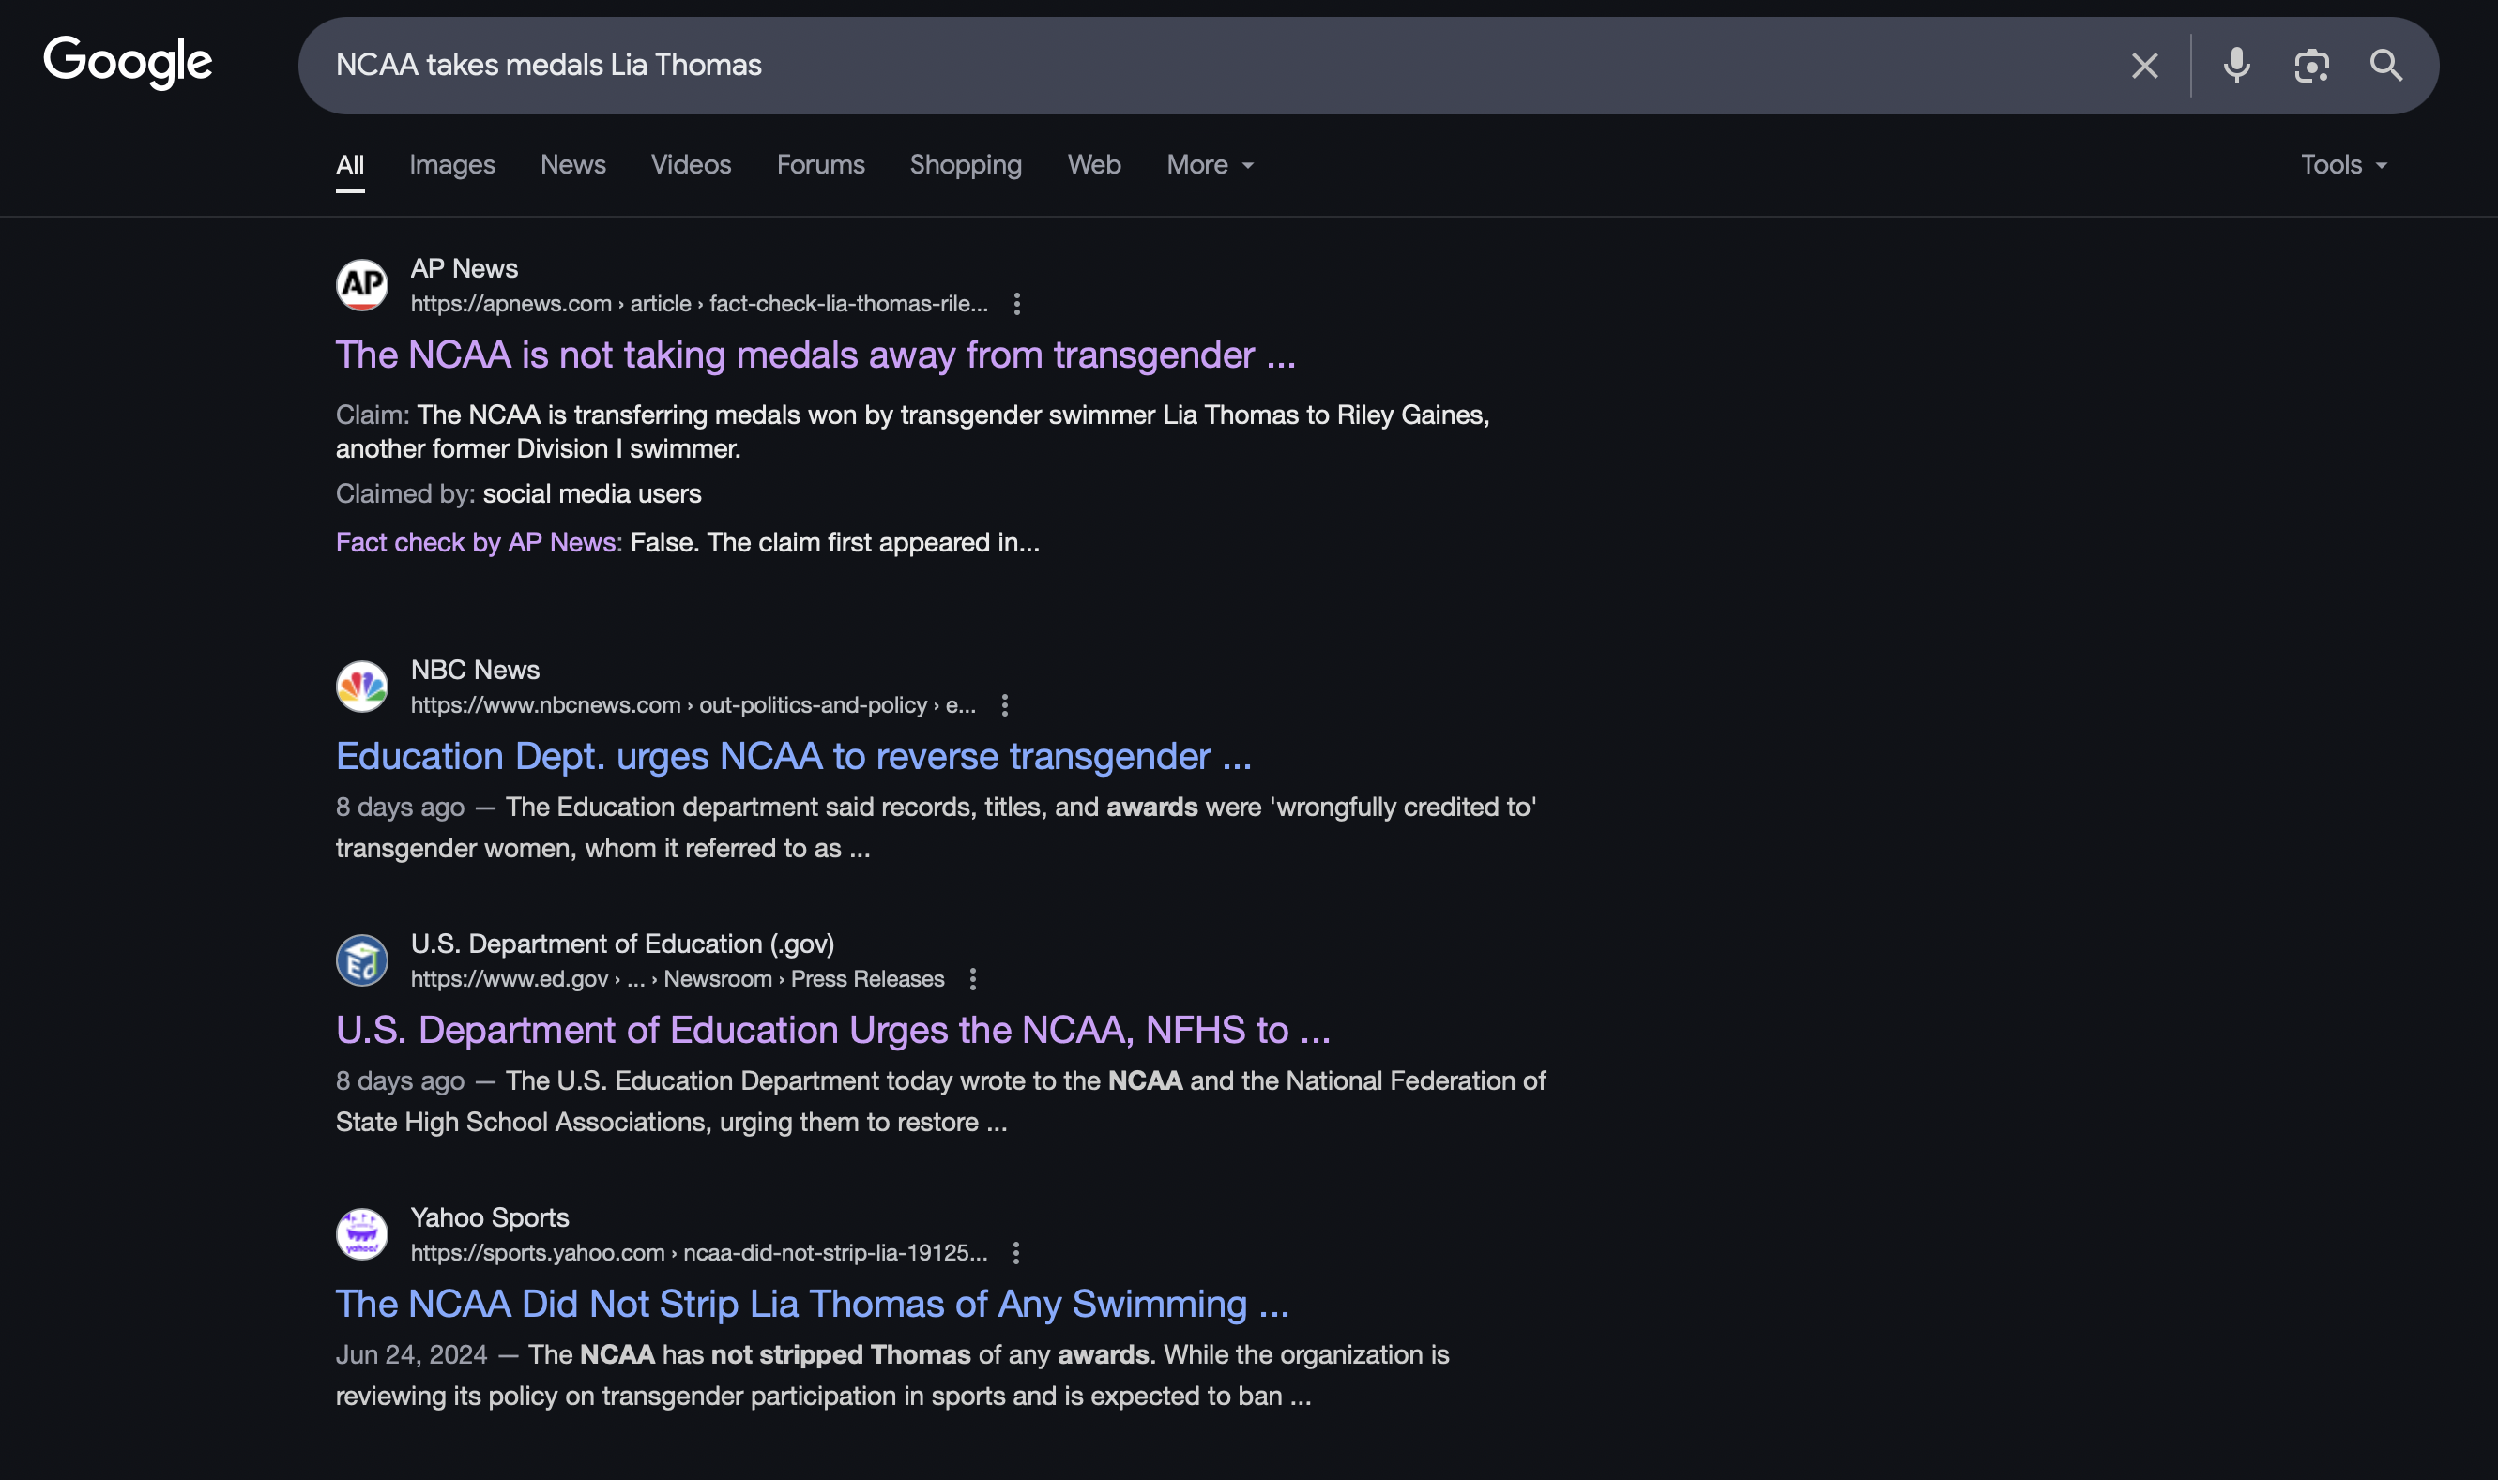
Task: Clear the search box text
Action: (x=2144, y=66)
